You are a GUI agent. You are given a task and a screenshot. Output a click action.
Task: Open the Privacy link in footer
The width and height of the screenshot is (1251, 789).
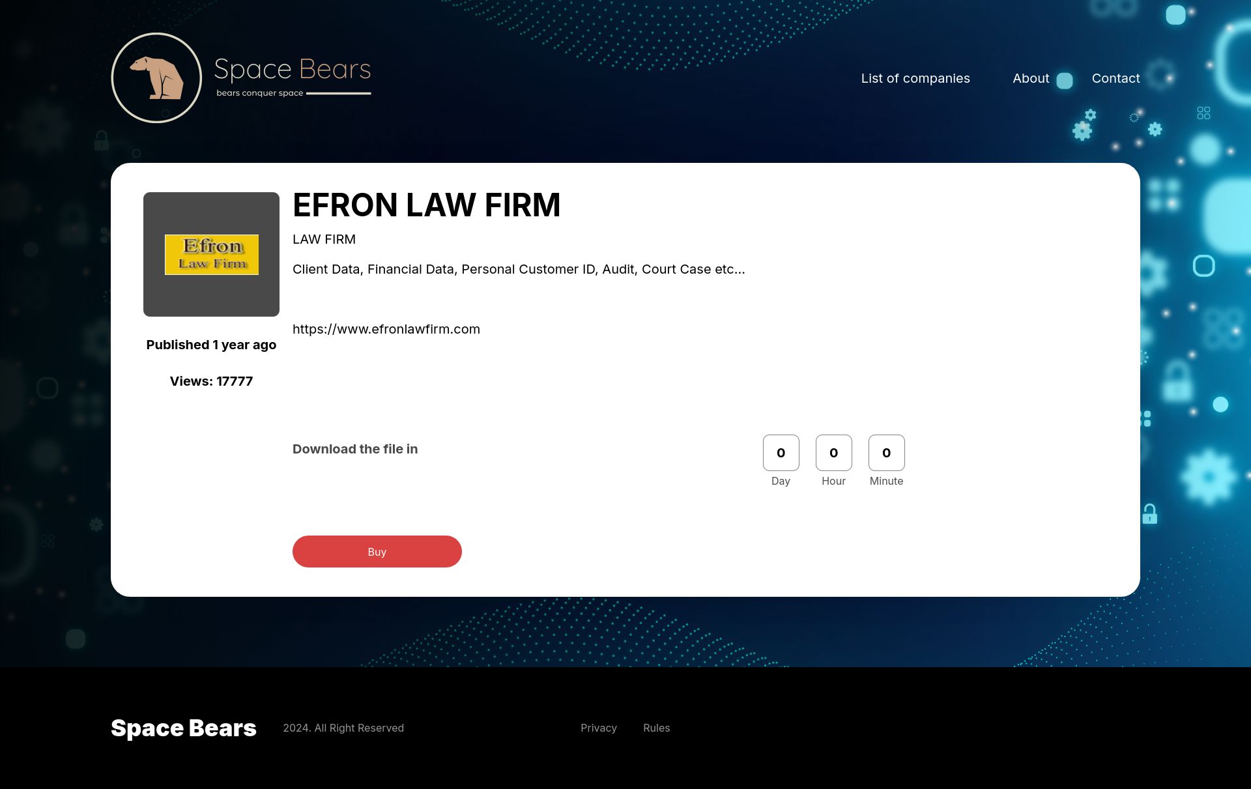pos(599,728)
